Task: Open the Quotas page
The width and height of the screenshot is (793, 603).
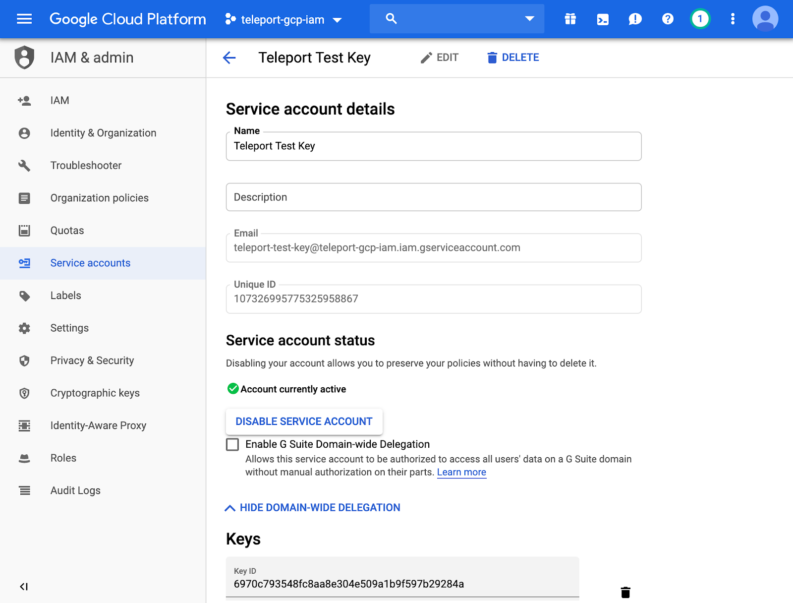Action: pos(103,231)
